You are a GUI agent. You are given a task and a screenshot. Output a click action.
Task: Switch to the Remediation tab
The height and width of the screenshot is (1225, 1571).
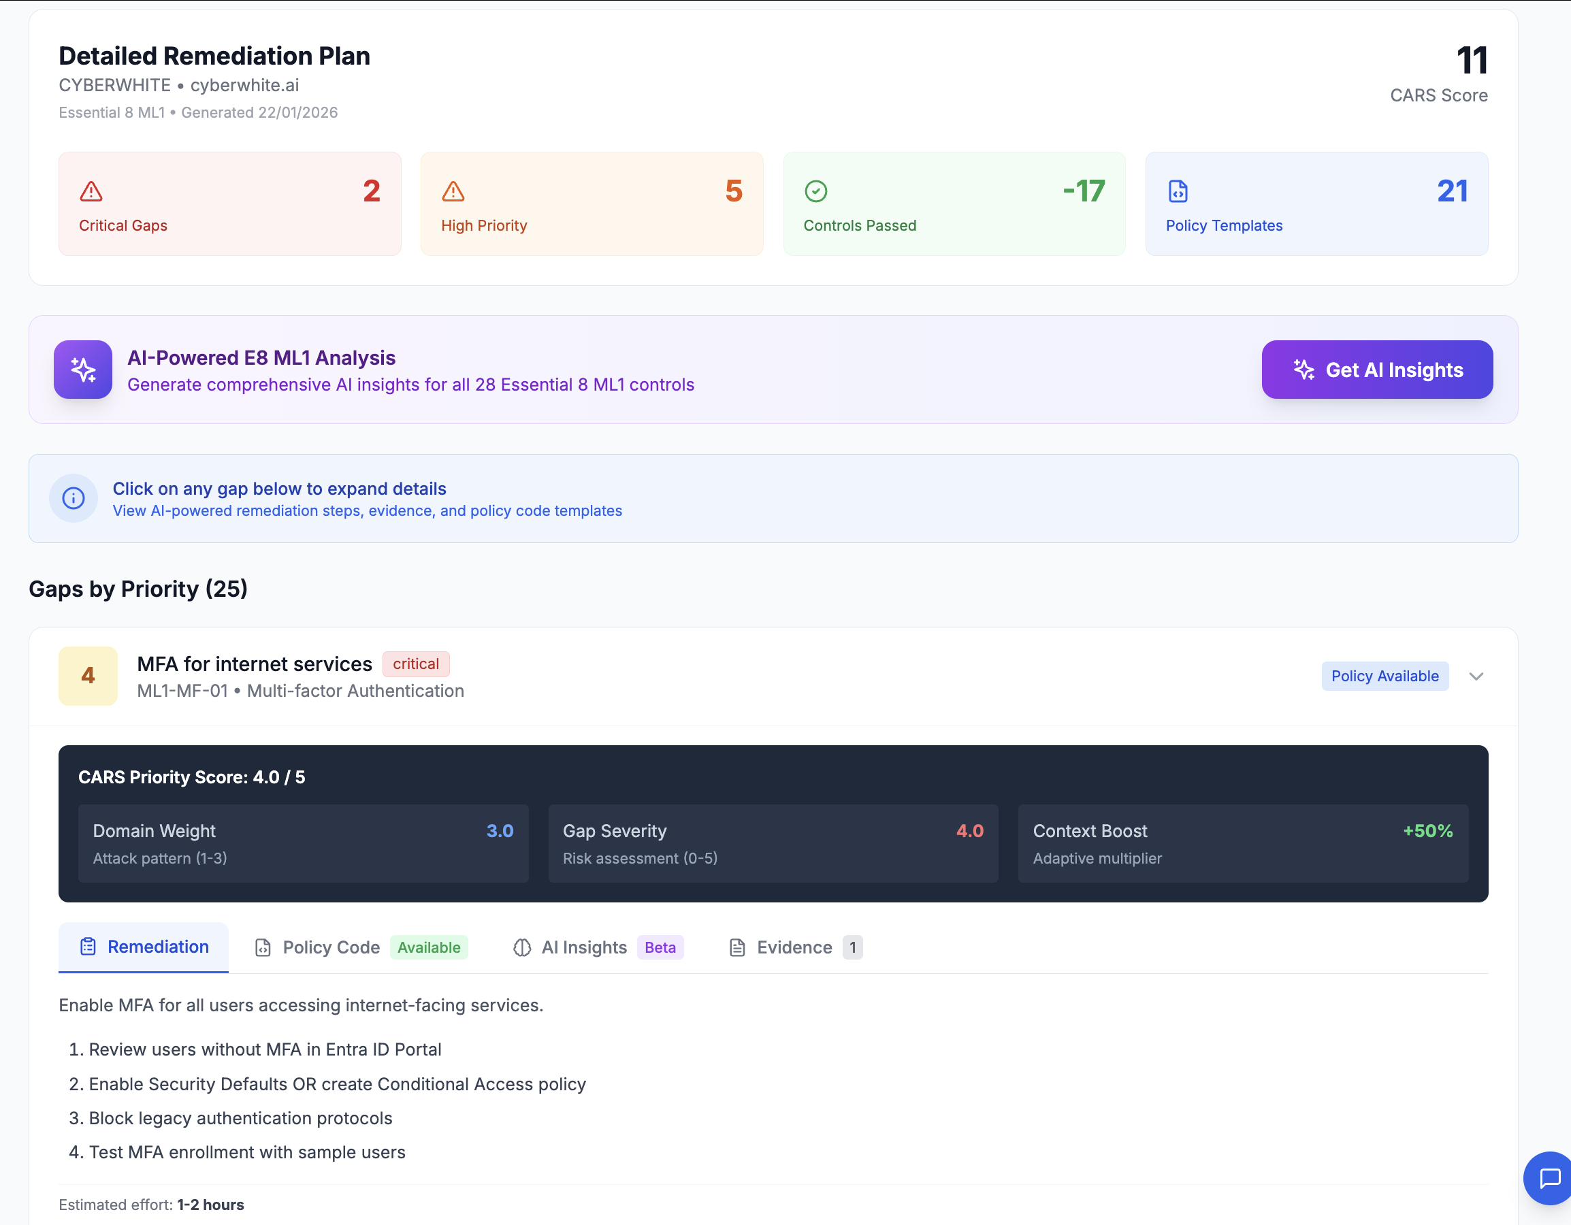144,947
